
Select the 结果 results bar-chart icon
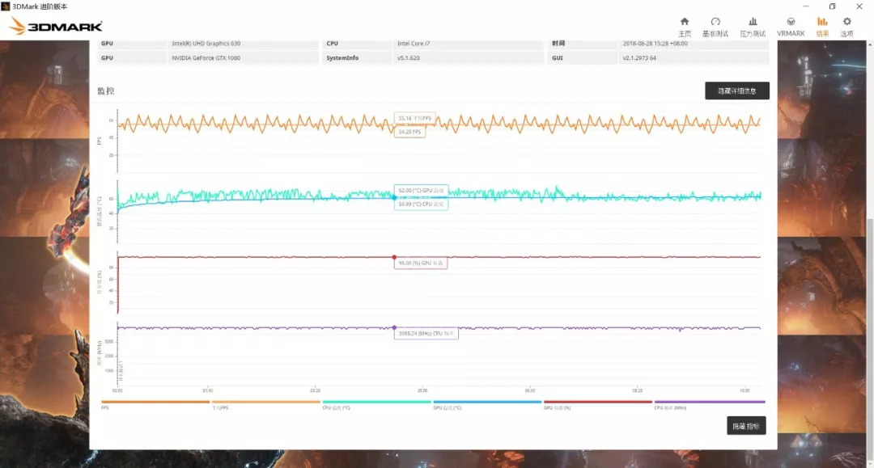822,24
